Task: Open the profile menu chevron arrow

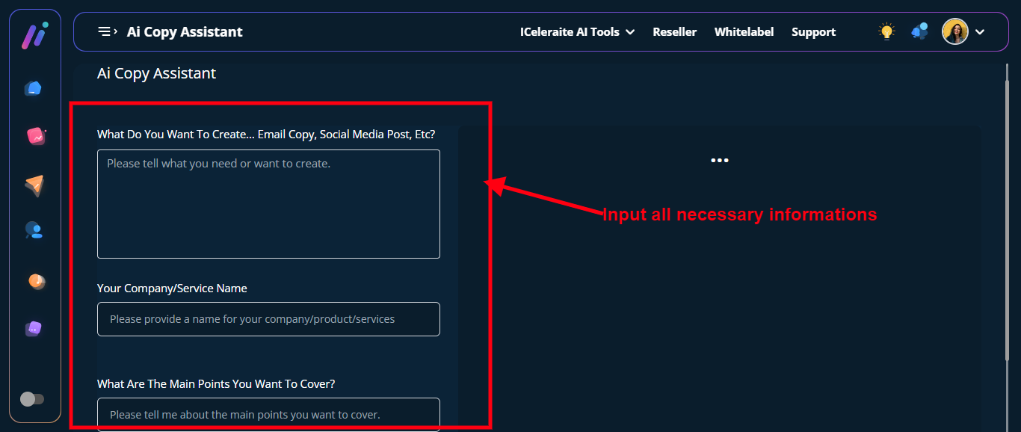Action: 981,31
